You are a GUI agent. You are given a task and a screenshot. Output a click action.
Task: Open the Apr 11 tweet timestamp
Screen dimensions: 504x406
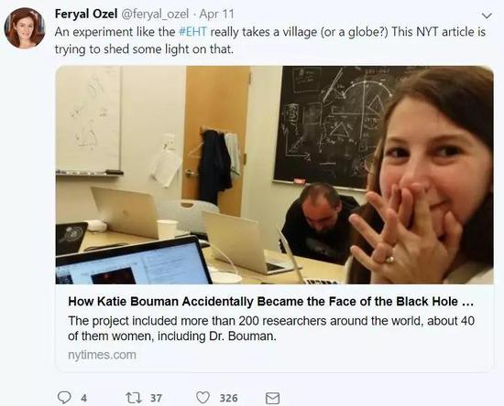[x=216, y=14]
